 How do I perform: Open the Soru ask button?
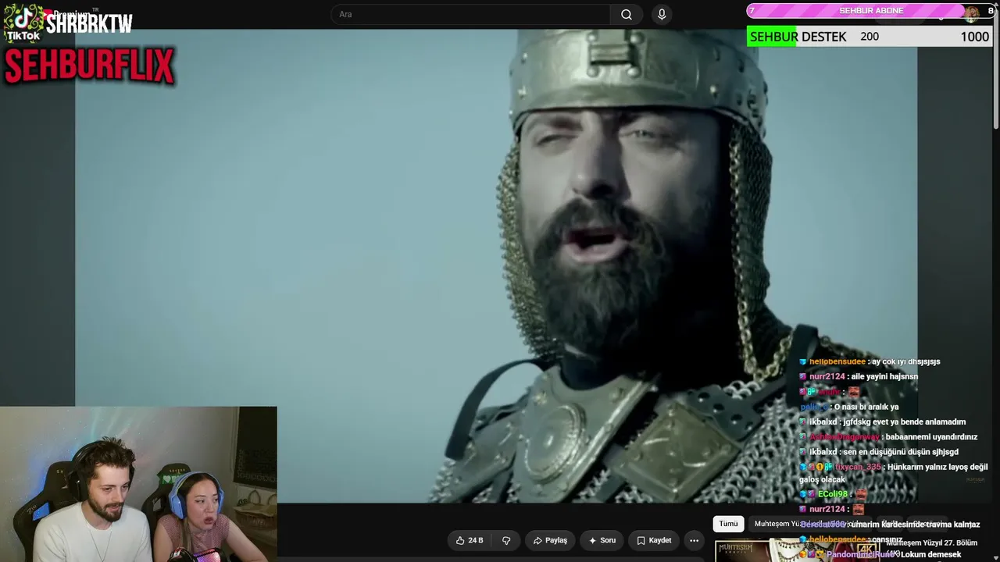[x=602, y=540]
